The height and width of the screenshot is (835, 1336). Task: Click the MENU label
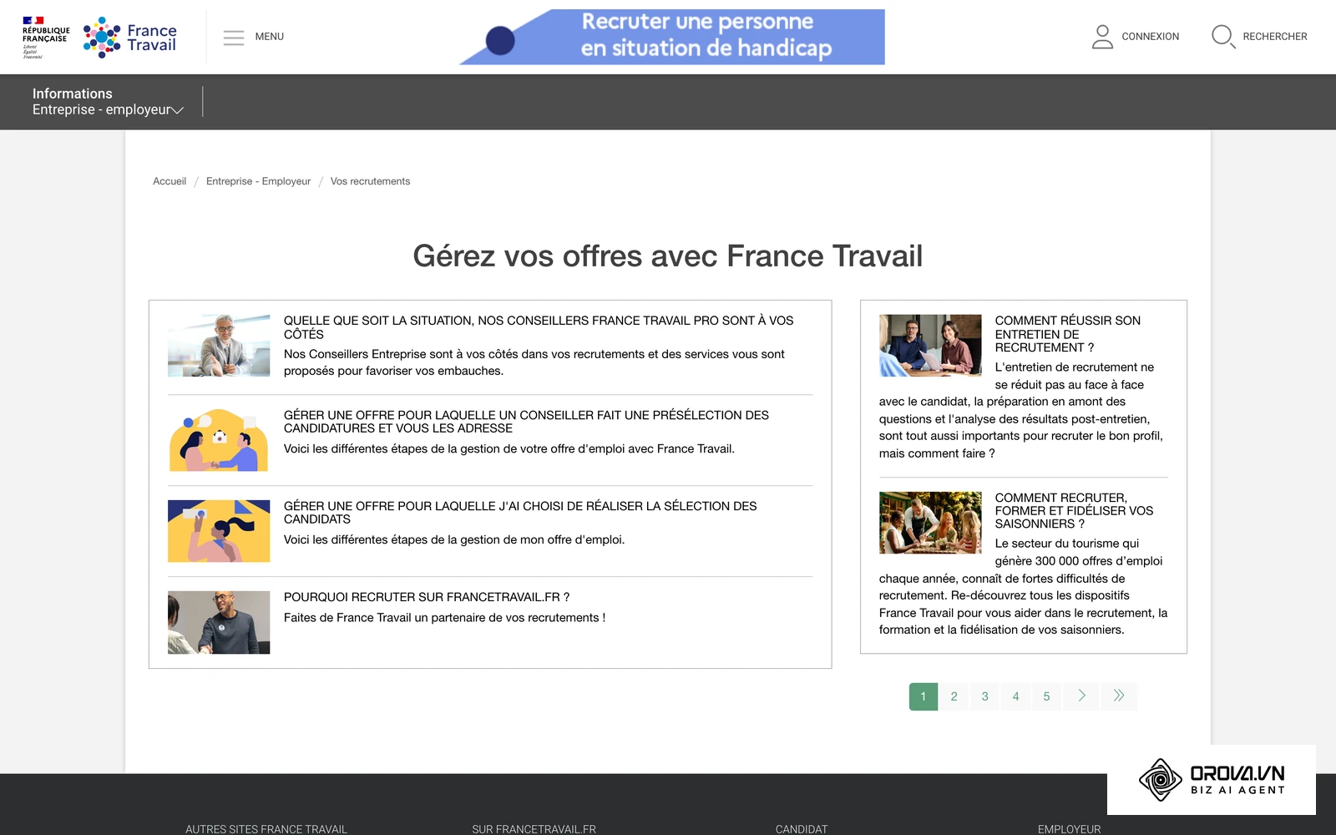270,37
